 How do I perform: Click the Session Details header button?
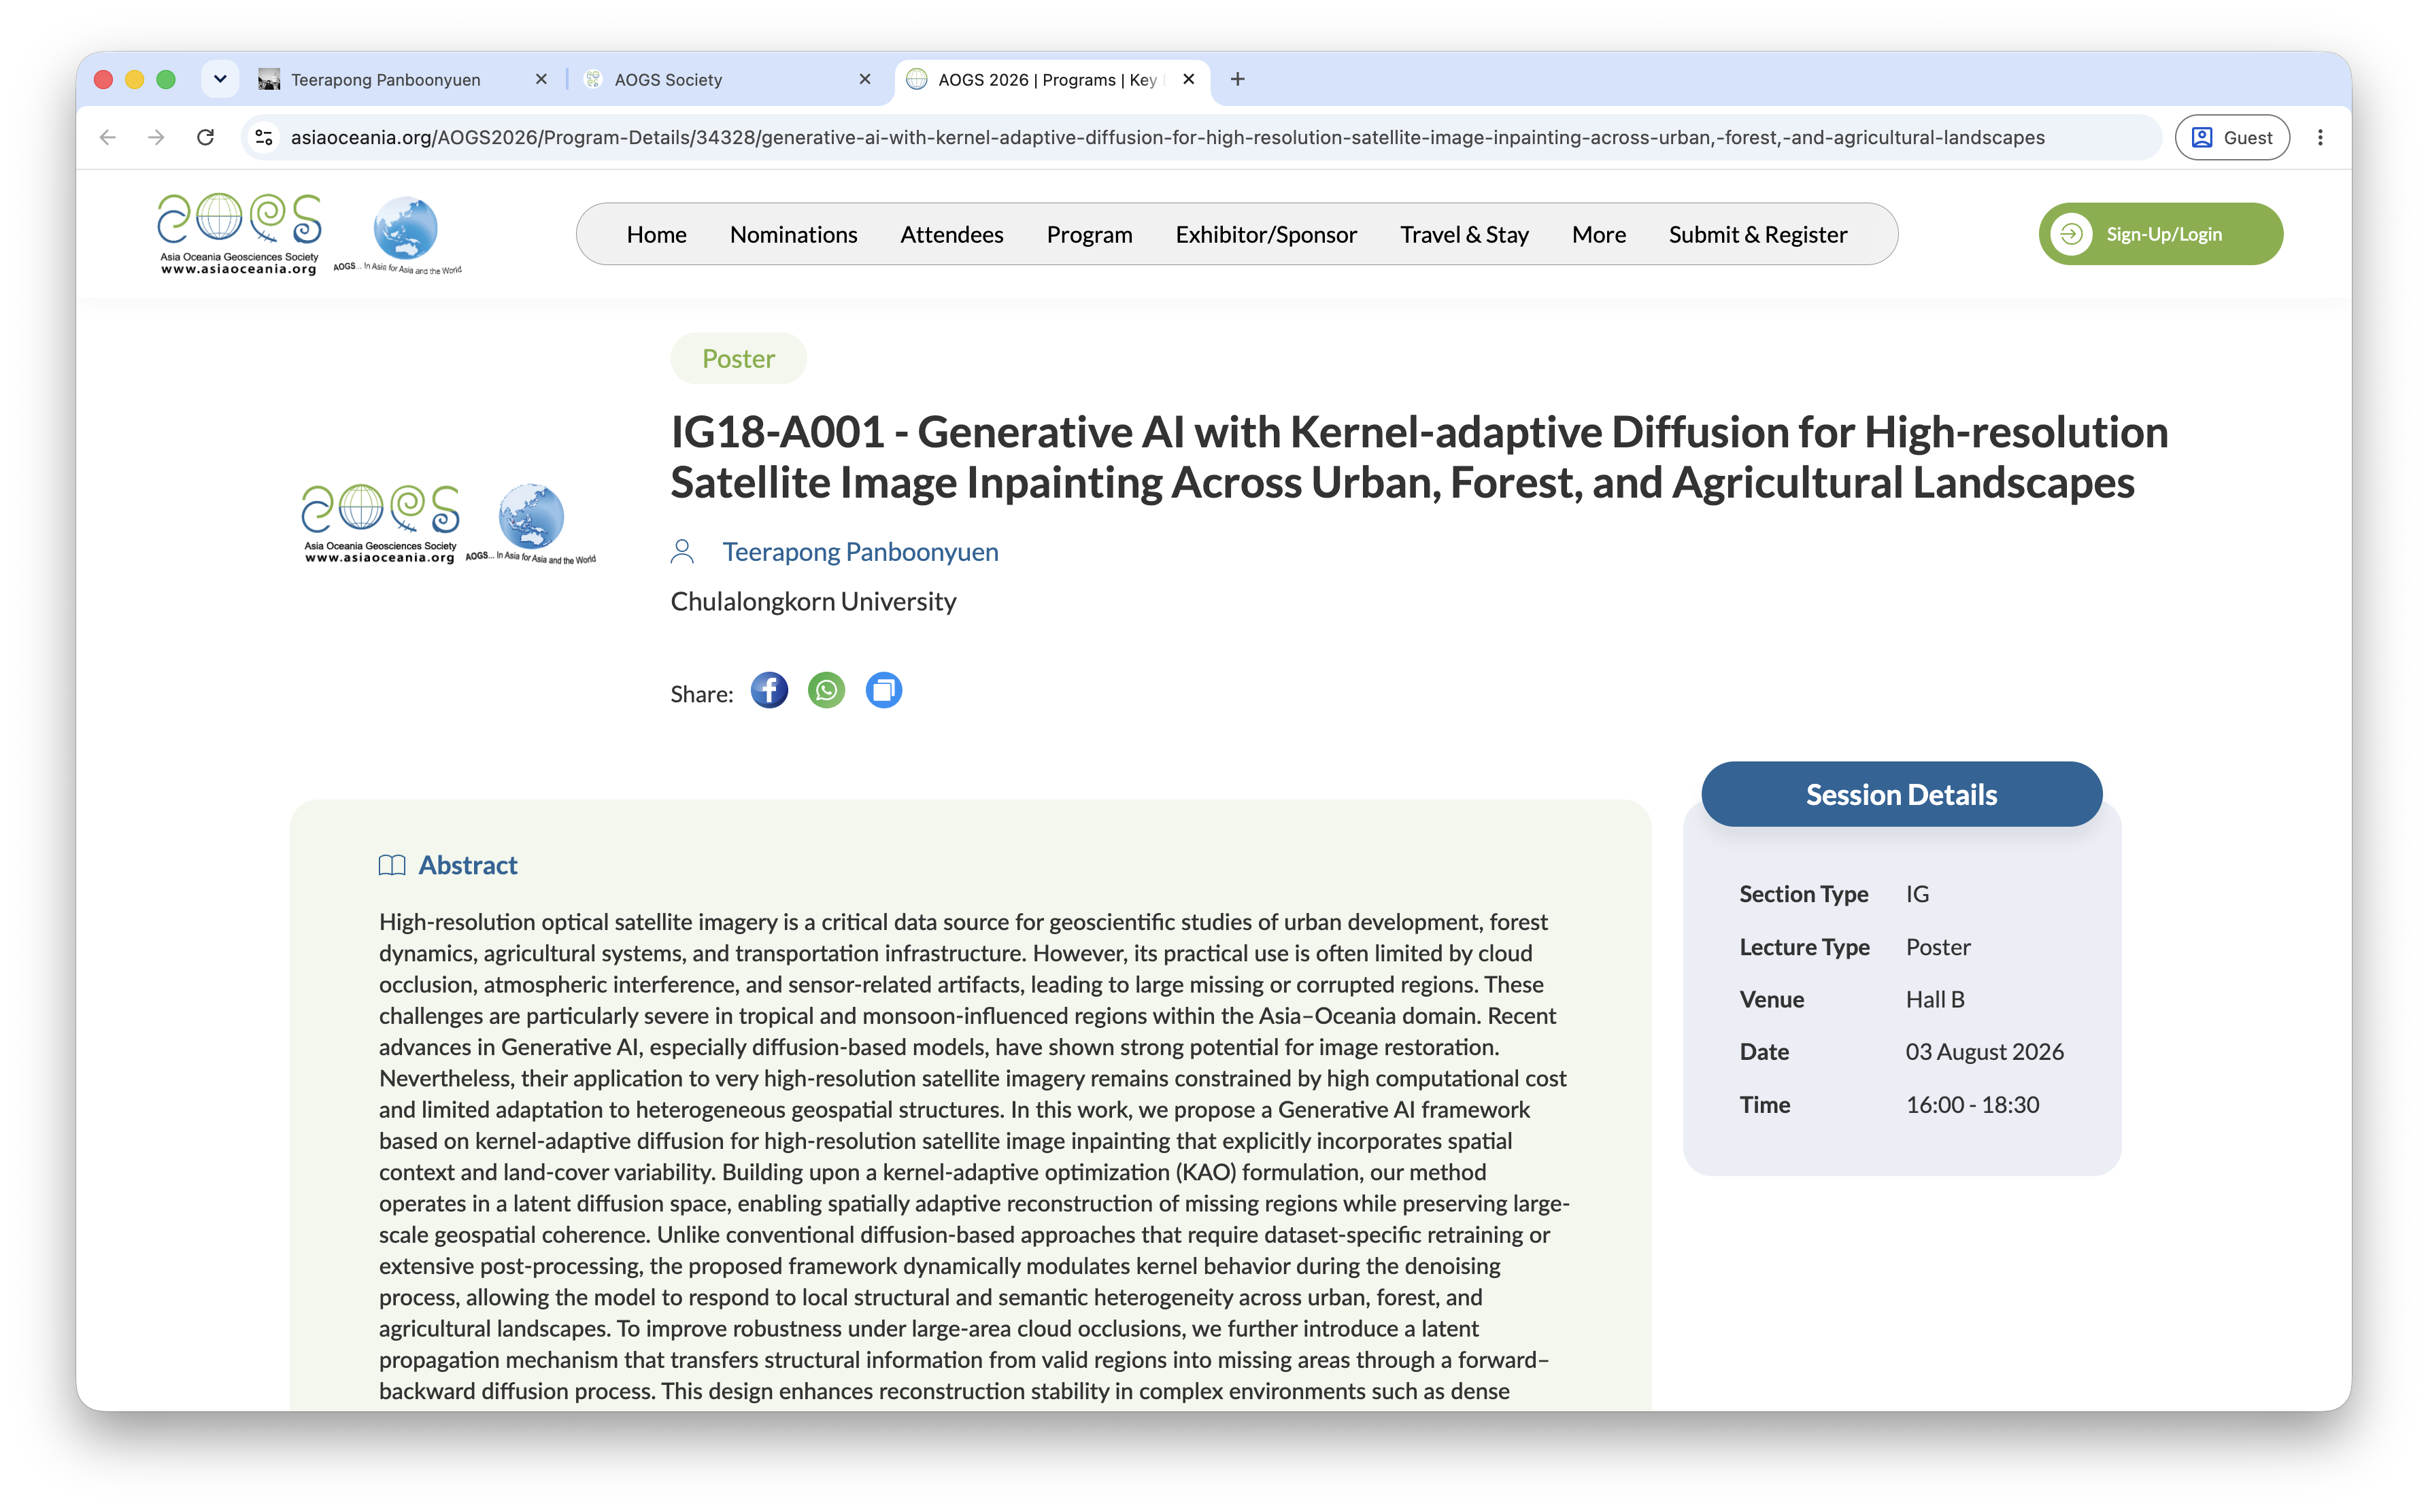tap(1901, 794)
